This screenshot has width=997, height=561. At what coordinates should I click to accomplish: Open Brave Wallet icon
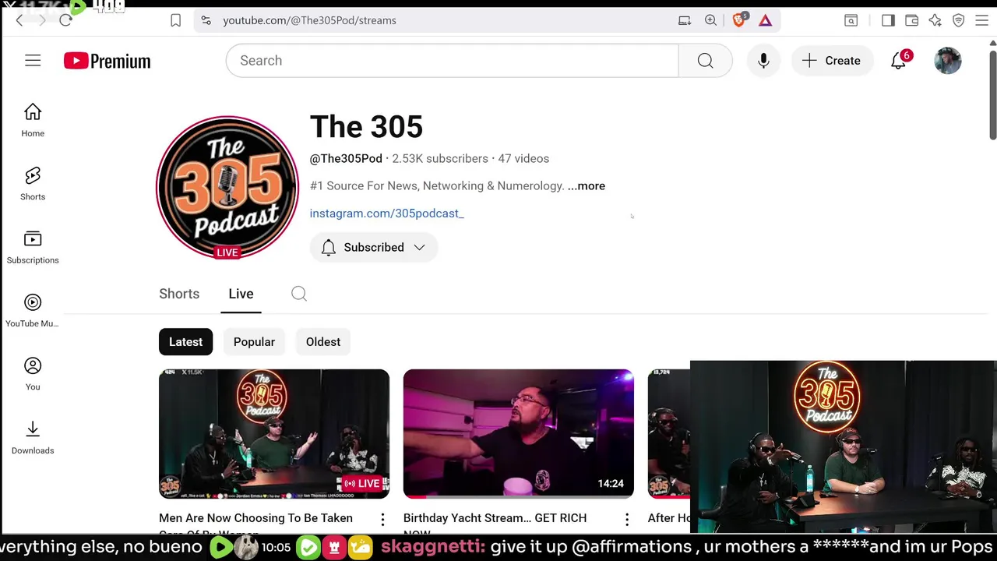[x=911, y=20]
